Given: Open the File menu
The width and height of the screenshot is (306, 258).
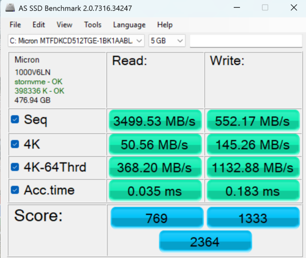Looking at the screenshot, I should [15, 25].
